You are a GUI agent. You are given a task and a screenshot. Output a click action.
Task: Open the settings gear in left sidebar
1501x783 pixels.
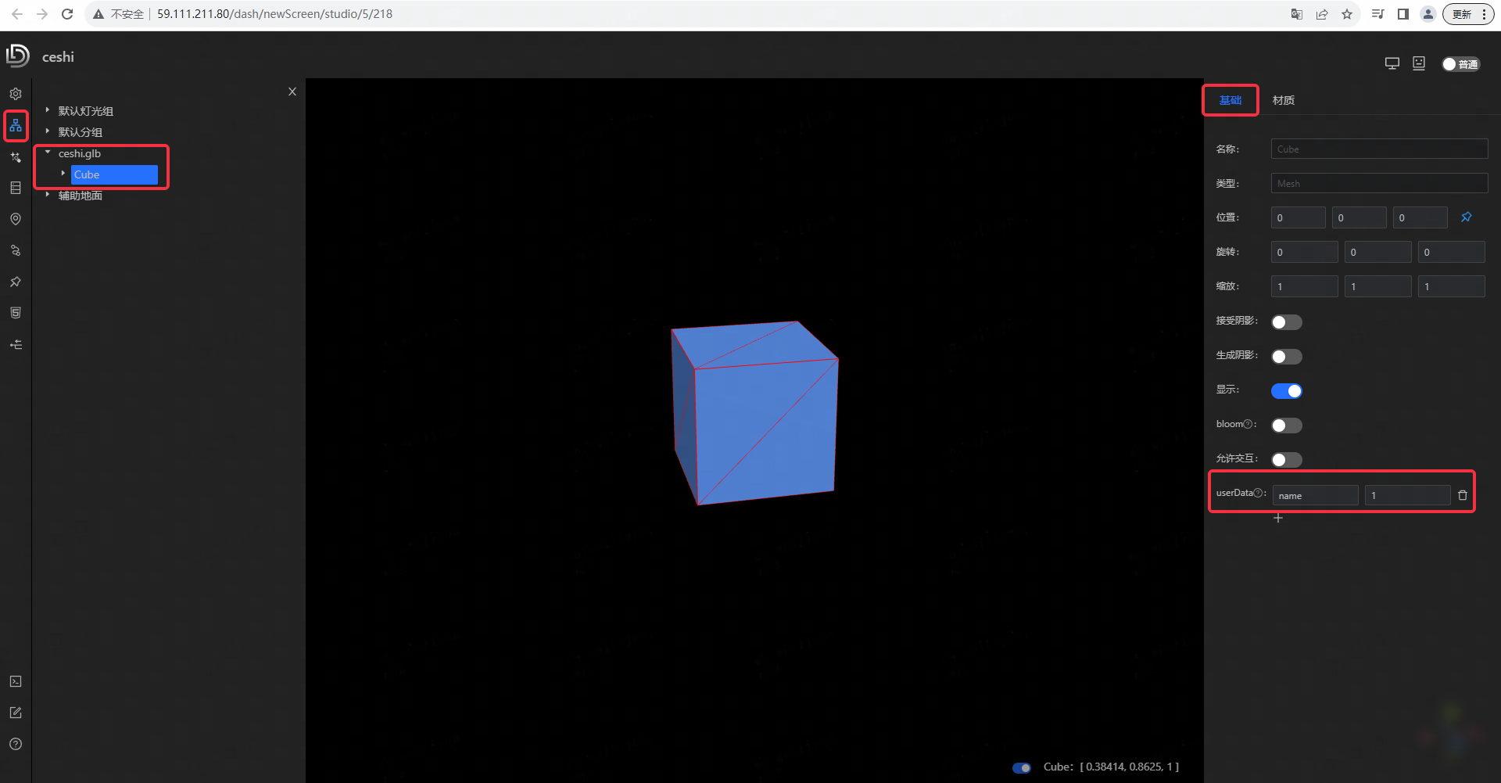pos(16,94)
